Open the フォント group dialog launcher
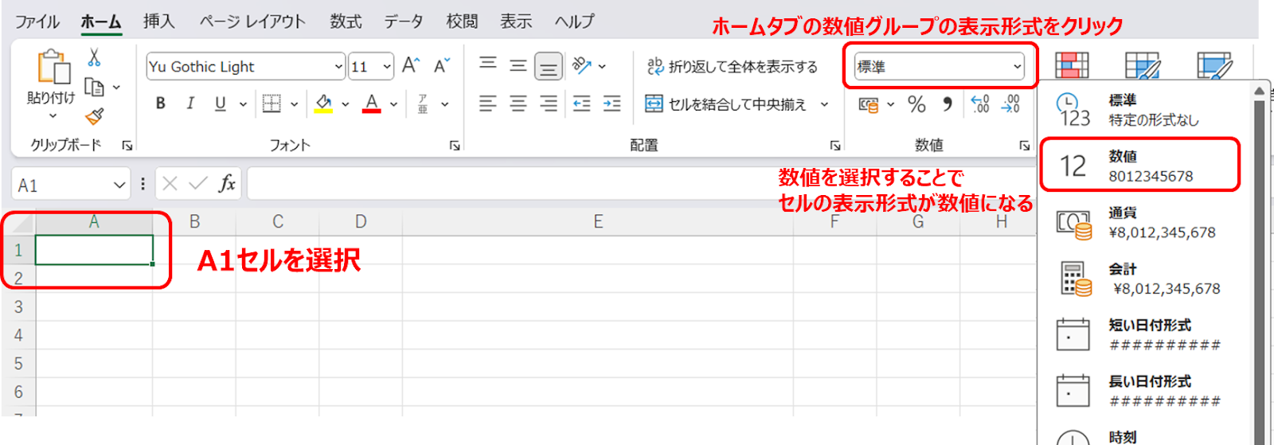The width and height of the screenshot is (1274, 445). click(x=455, y=146)
